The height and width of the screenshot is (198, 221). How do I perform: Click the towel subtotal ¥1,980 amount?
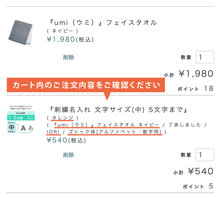(x=196, y=74)
